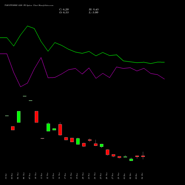This screenshot has width=185, height=185.
Task: Click the 18 Nov date label
Action: [x=71, y=176]
